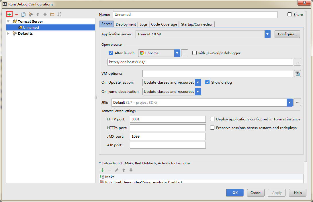Select Unnamed configuration in tree

point(51,27)
